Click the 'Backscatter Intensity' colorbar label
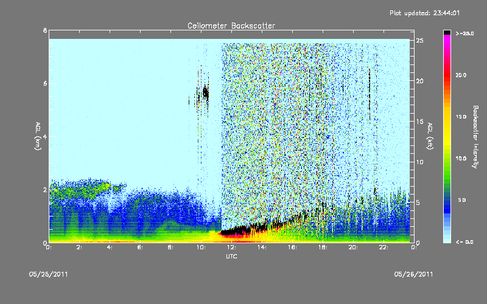Viewport: 487px width, 304px height. pos(475,137)
